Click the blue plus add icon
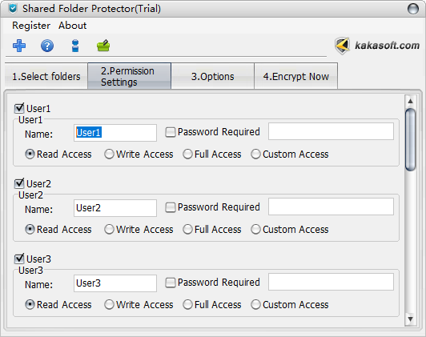 tap(19, 46)
